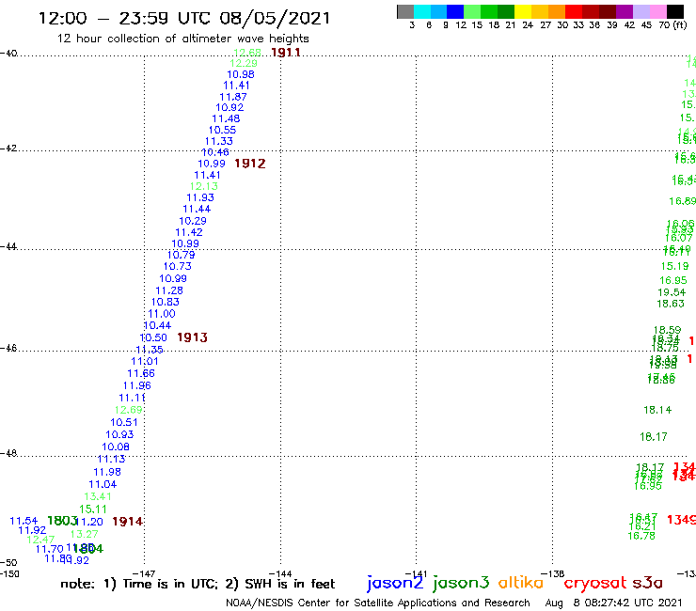Click the jason3 satellite legend label
696x611 pixels.
pos(461,583)
